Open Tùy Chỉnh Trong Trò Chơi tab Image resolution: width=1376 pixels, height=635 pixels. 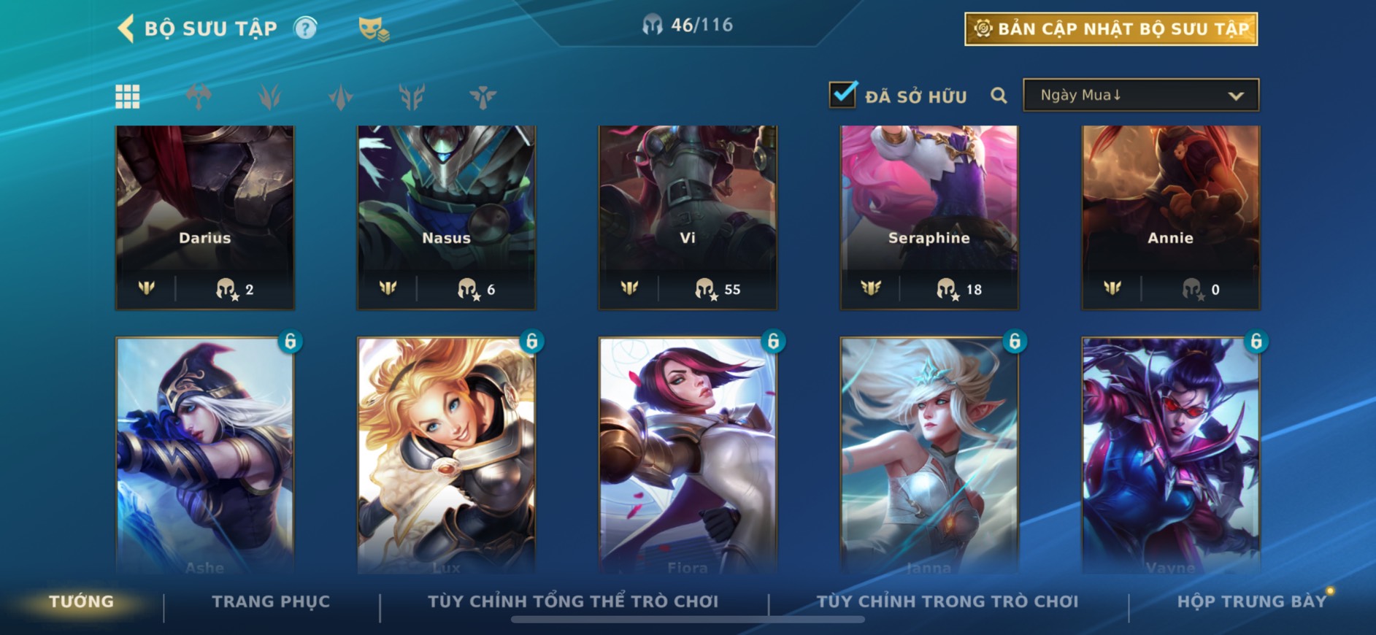click(947, 601)
